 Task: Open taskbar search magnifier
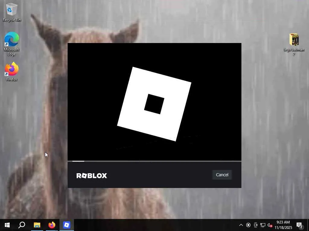tap(22, 225)
